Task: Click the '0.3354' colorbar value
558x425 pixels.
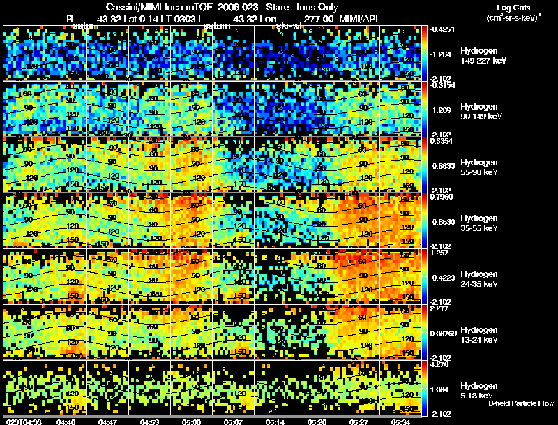Action: (442, 141)
